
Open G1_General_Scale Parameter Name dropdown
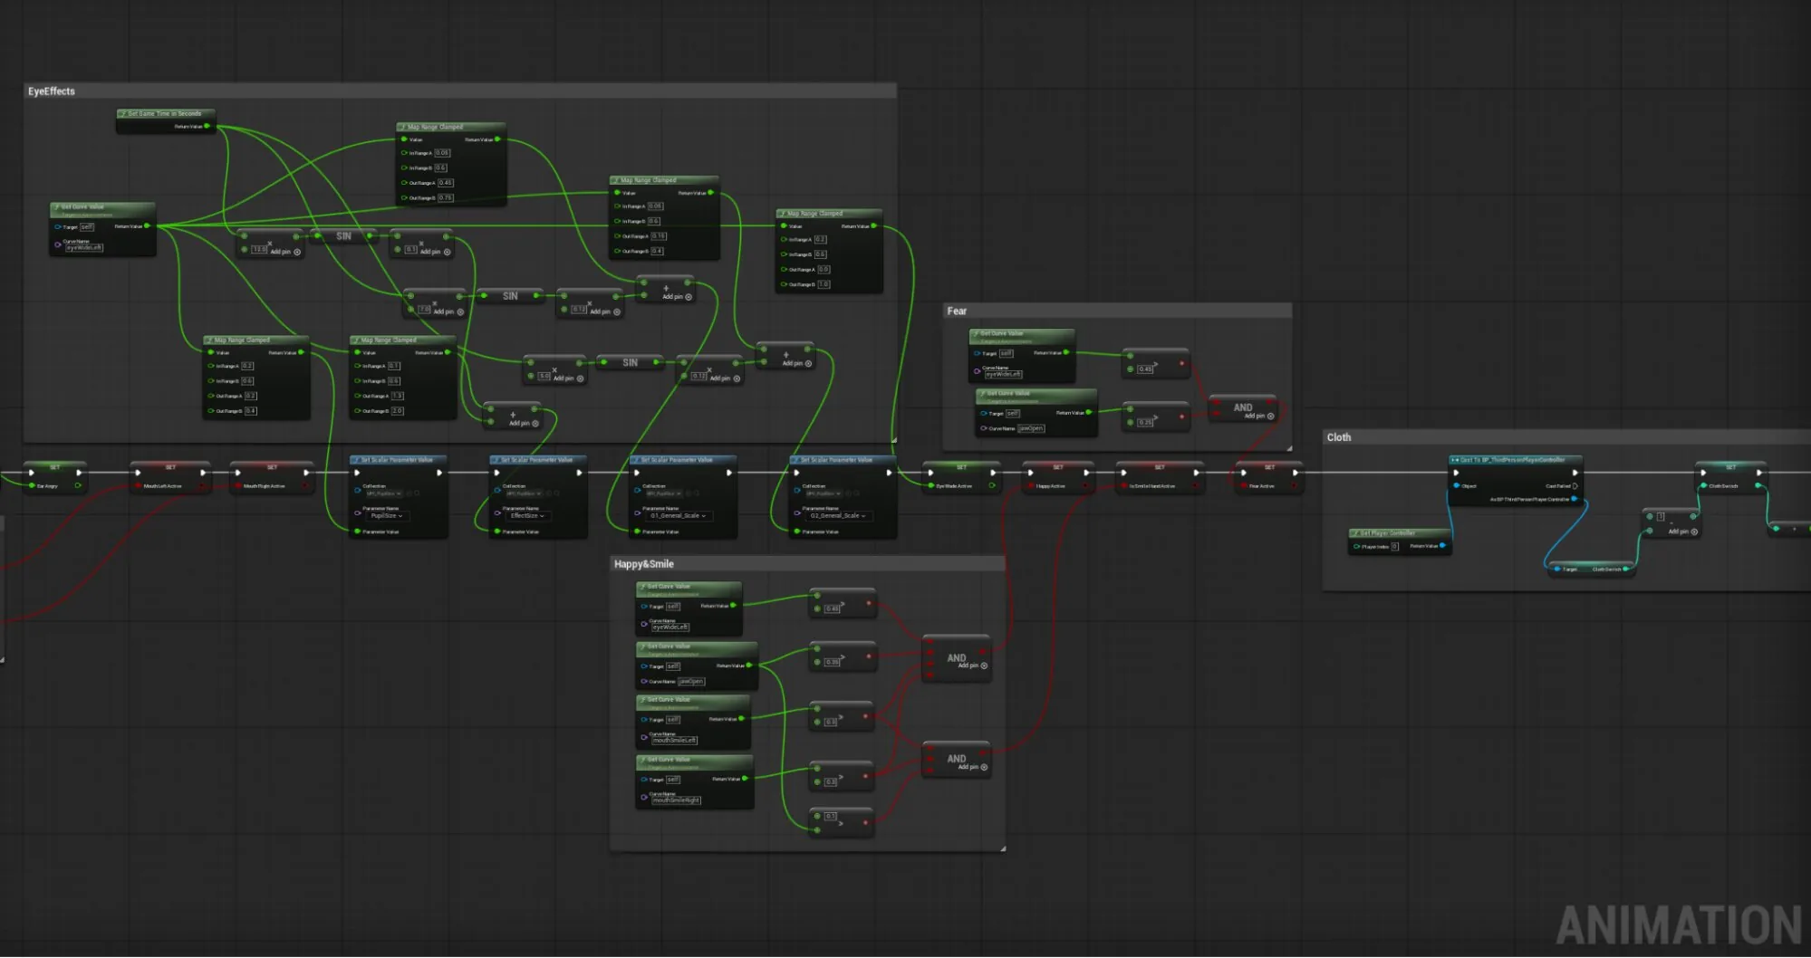679,516
